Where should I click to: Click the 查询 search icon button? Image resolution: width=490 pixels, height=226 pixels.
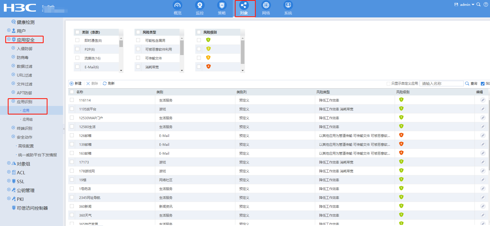467,84
